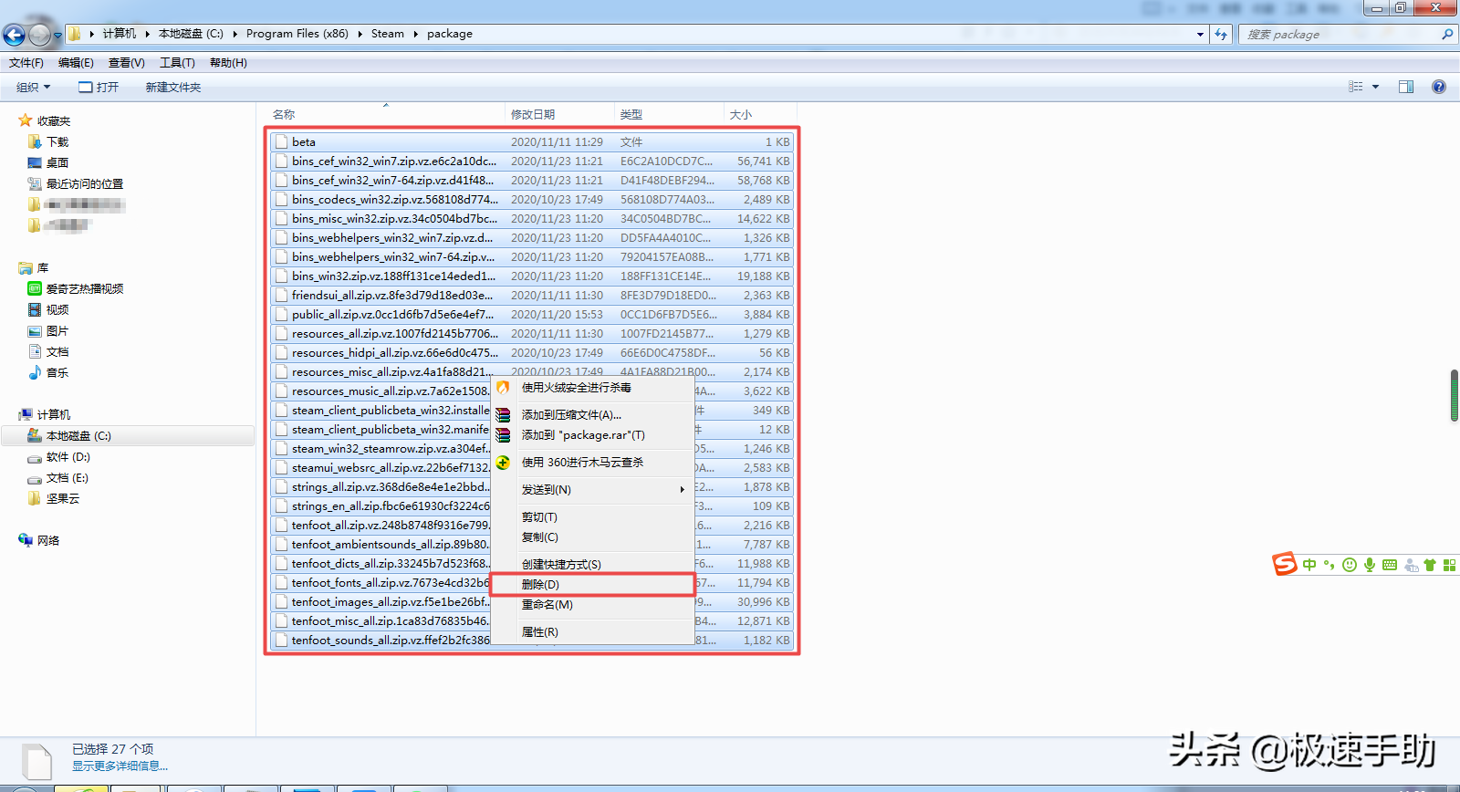Click 计算机 in address breadcrumb
The width and height of the screenshot is (1460, 792).
[120, 34]
